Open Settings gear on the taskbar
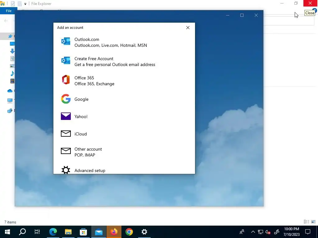 coord(144,232)
